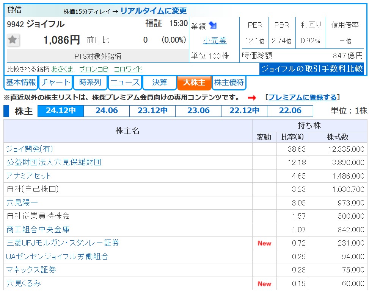This screenshot has width=369, height=294.
Task: Click share count 1,030,700
Action: tap(348, 189)
